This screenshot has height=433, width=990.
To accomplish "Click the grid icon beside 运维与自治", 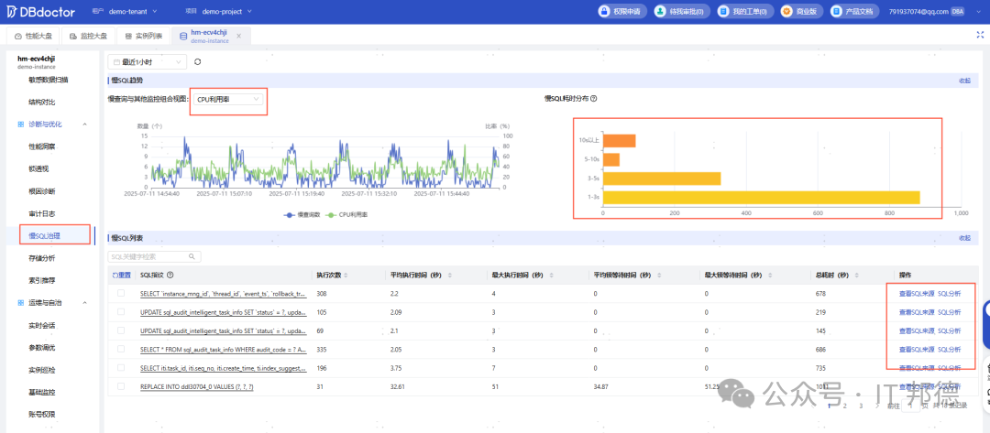I will pos(21,303).
